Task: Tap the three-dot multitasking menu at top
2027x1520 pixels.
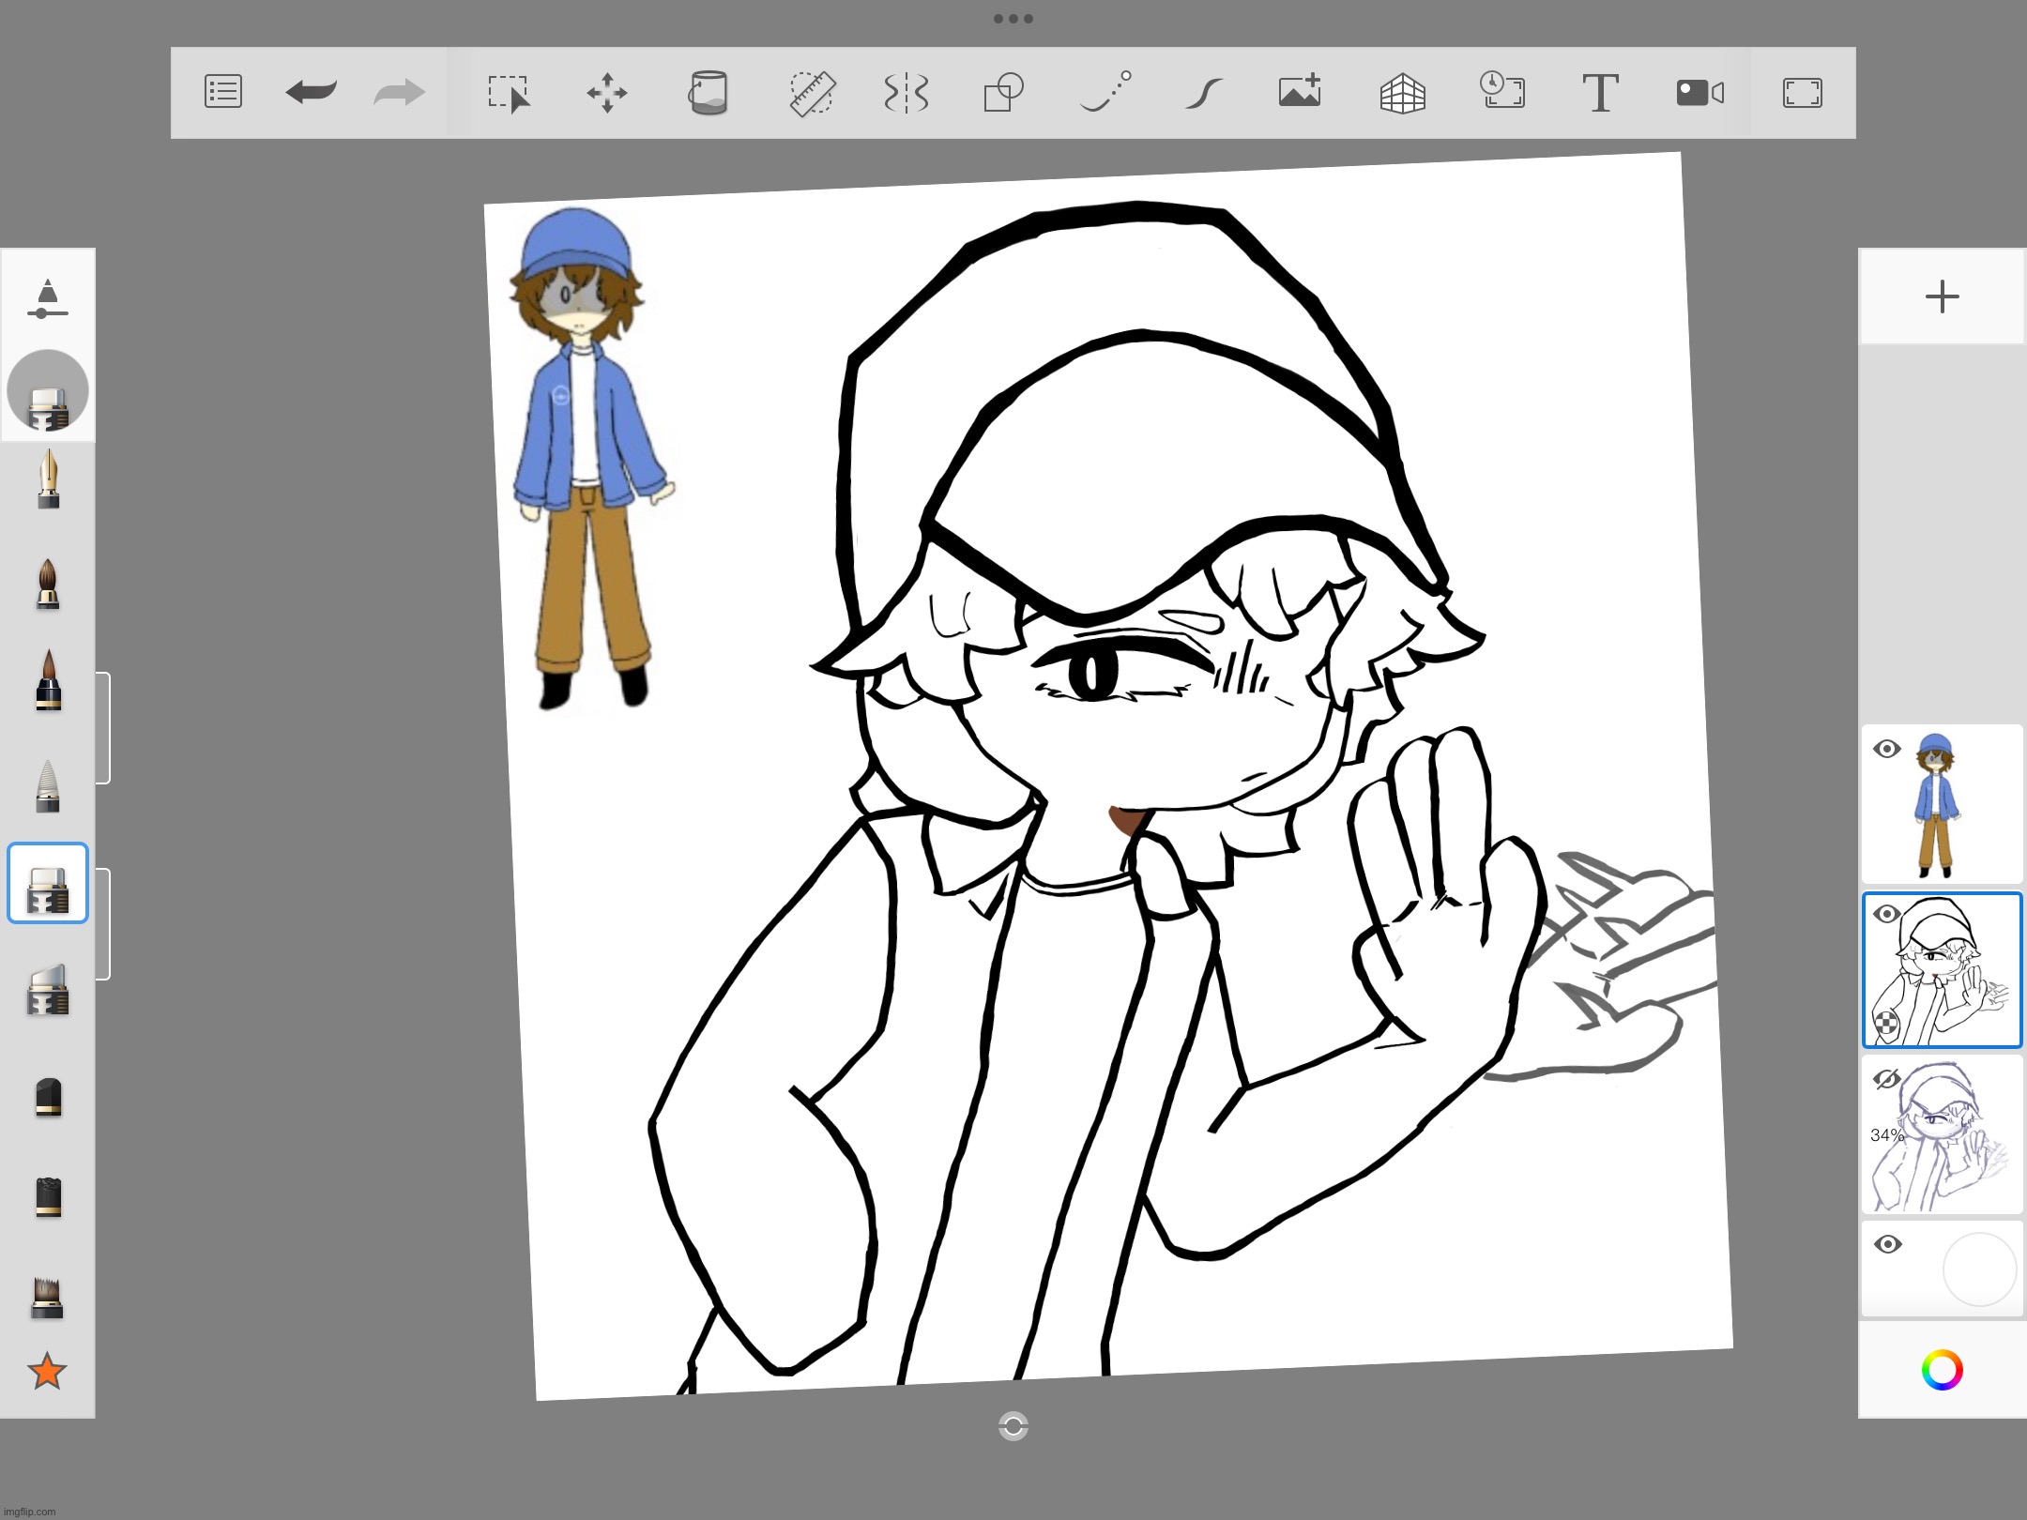Action: pos(1013,18)
